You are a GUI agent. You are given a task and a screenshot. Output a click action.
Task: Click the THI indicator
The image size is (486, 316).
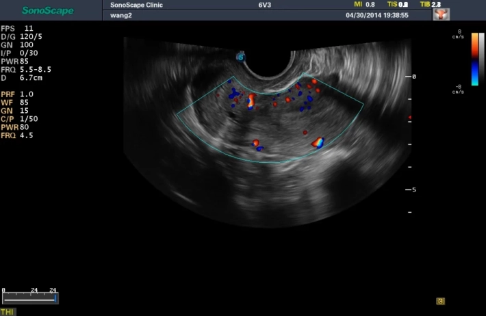(8, 311)
